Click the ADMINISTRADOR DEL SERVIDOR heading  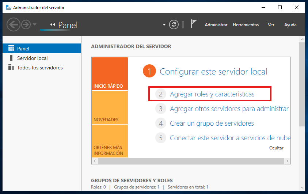pos(131,46)
